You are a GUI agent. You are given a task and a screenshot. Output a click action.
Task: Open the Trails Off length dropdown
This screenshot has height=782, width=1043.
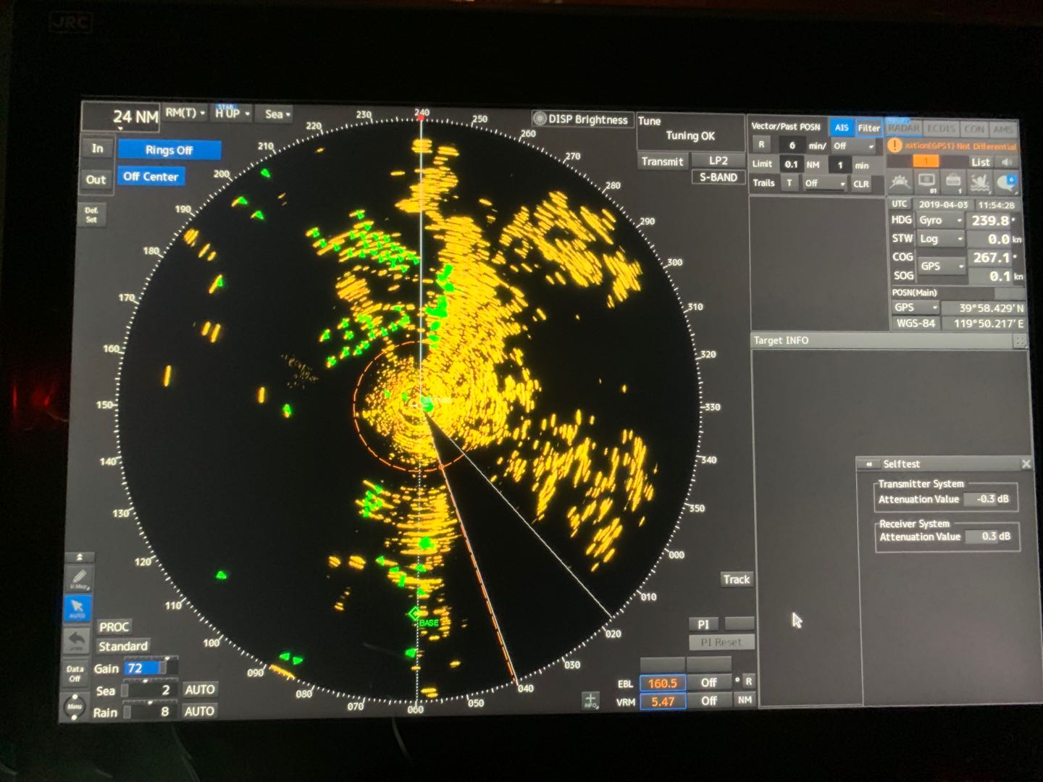pyautogui.click(x=825, y=183)
